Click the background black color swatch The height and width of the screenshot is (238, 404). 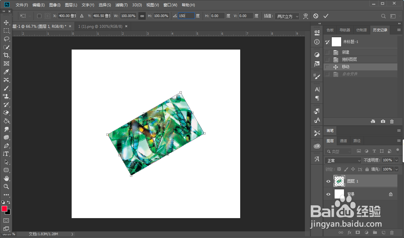9,212
